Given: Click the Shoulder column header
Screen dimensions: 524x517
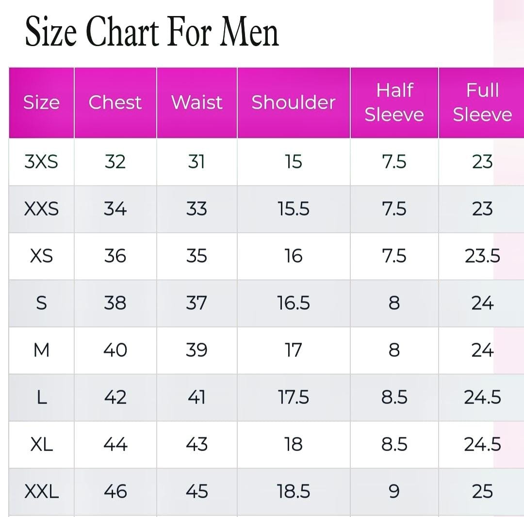Looking at the screenshot, I should tap(293, 102).
